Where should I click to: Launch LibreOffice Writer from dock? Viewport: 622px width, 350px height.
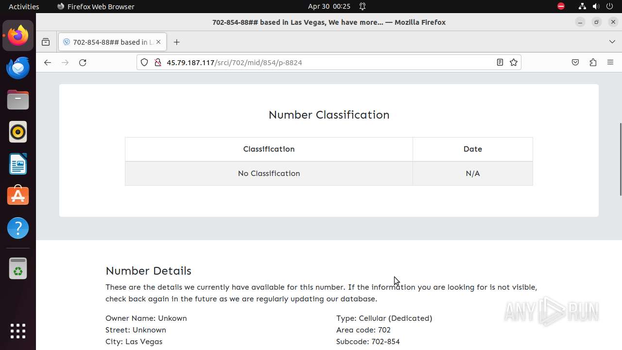pyautogui.click(x=18, y=164)
